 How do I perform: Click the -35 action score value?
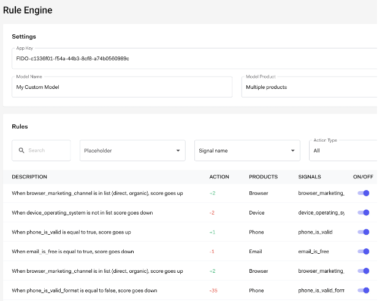coord(213,291)
